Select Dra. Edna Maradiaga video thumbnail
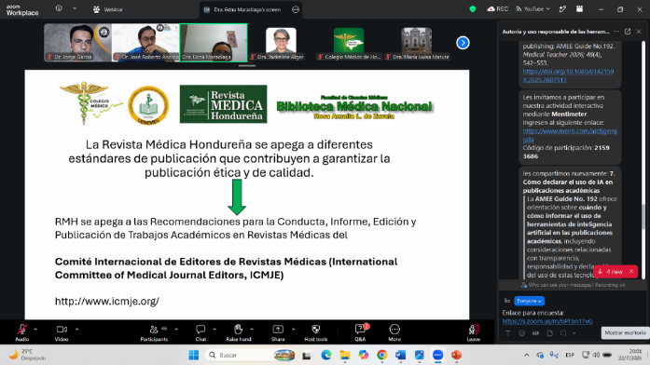This screenshot has height=365, width=650. click(214, 43)
